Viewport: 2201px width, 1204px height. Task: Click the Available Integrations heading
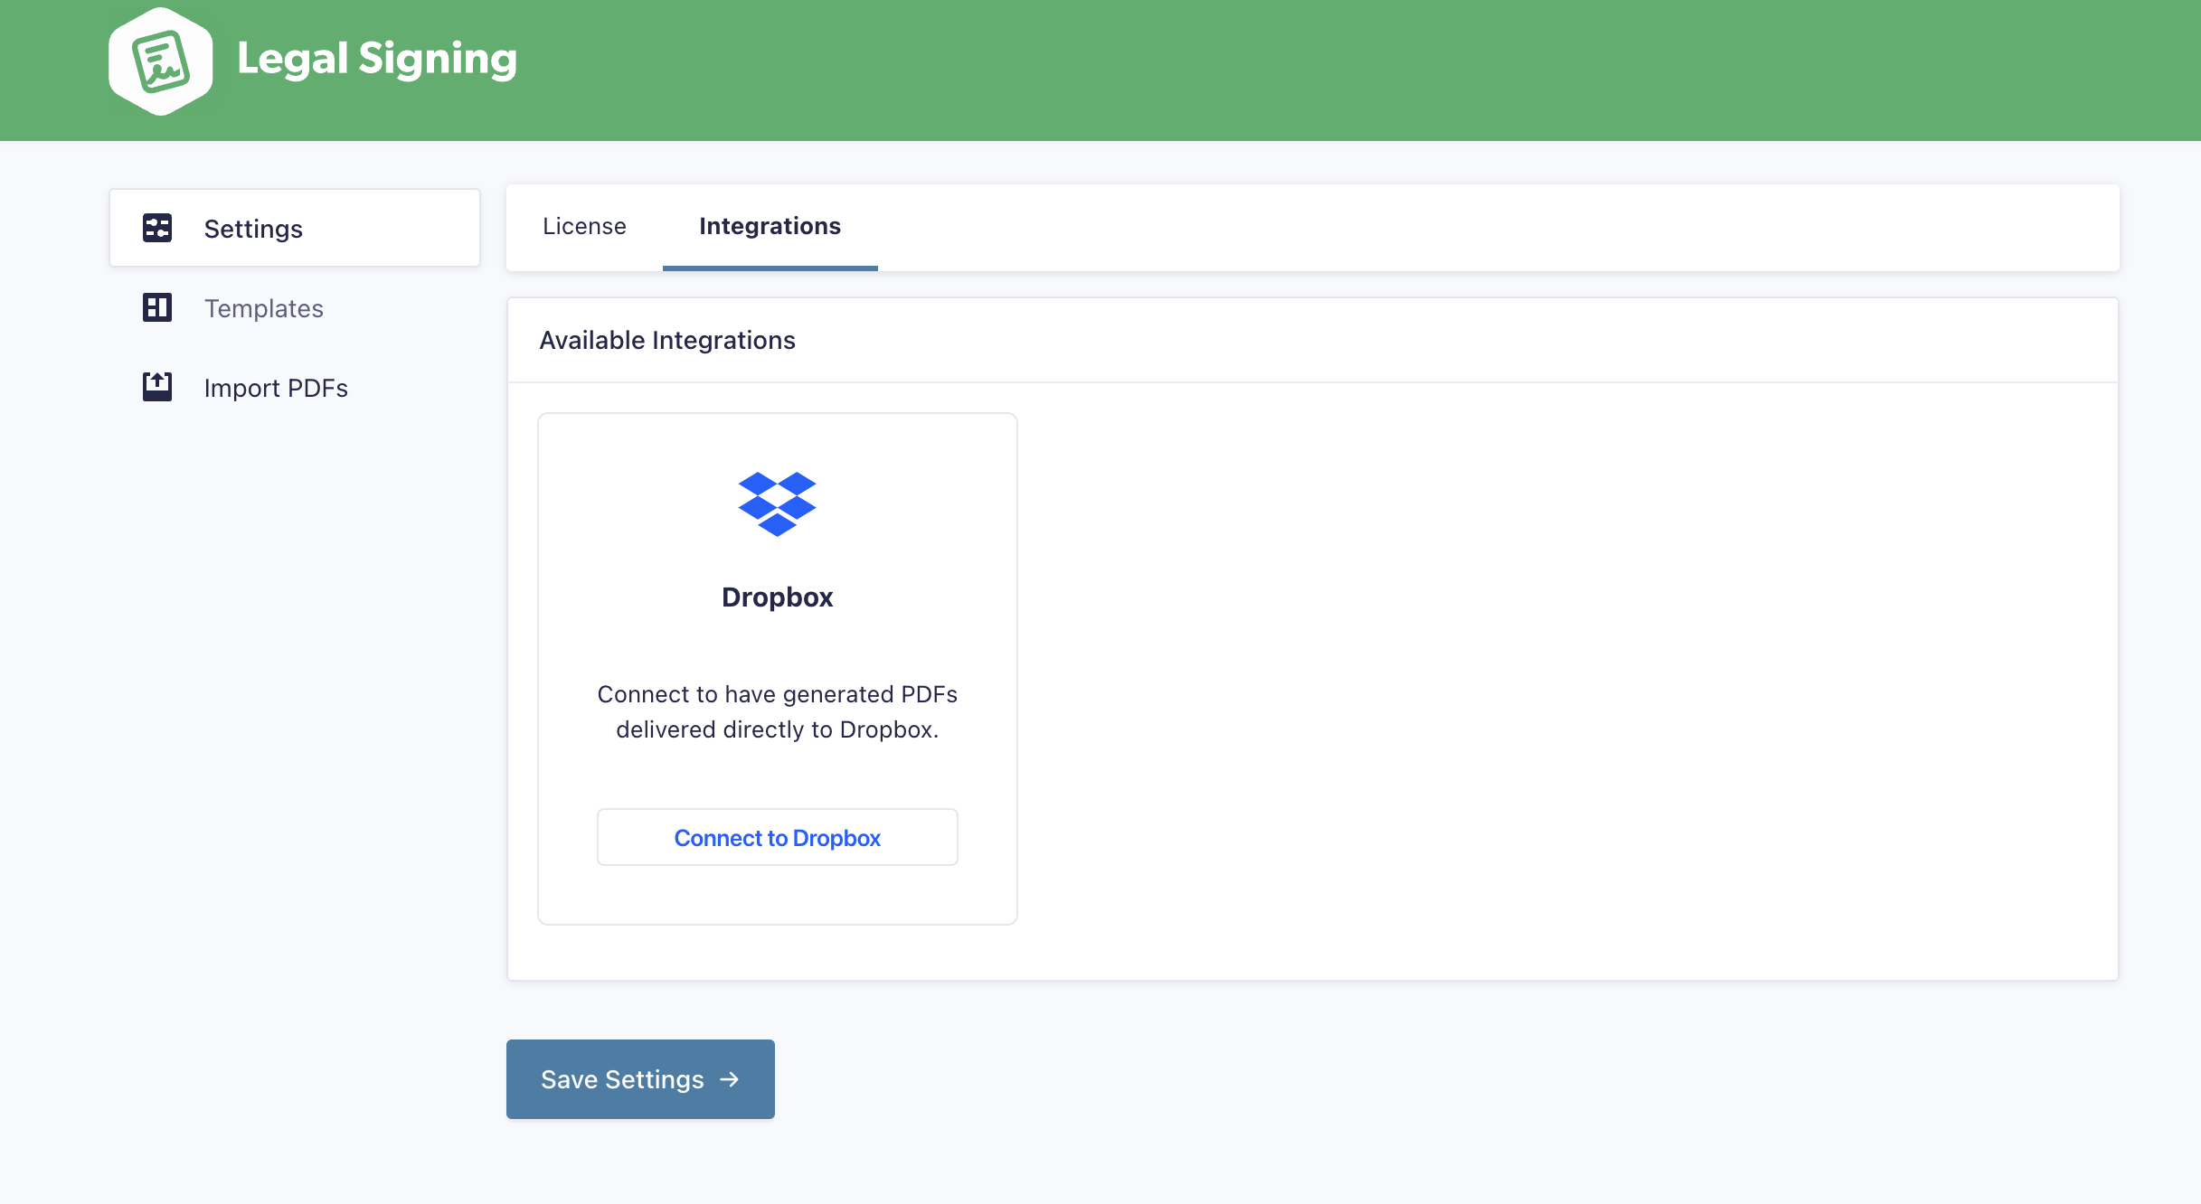click(x=667, y=340)
